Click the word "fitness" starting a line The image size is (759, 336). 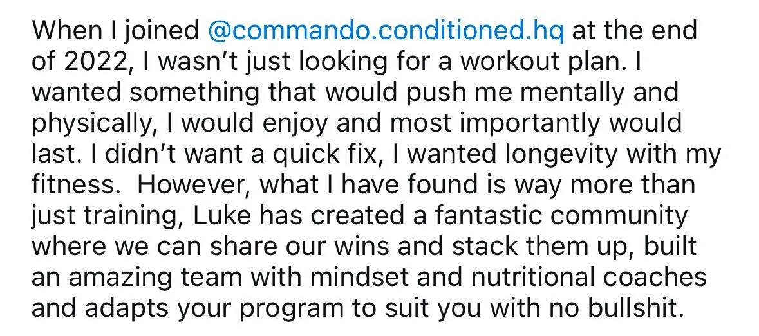(73, 186)
